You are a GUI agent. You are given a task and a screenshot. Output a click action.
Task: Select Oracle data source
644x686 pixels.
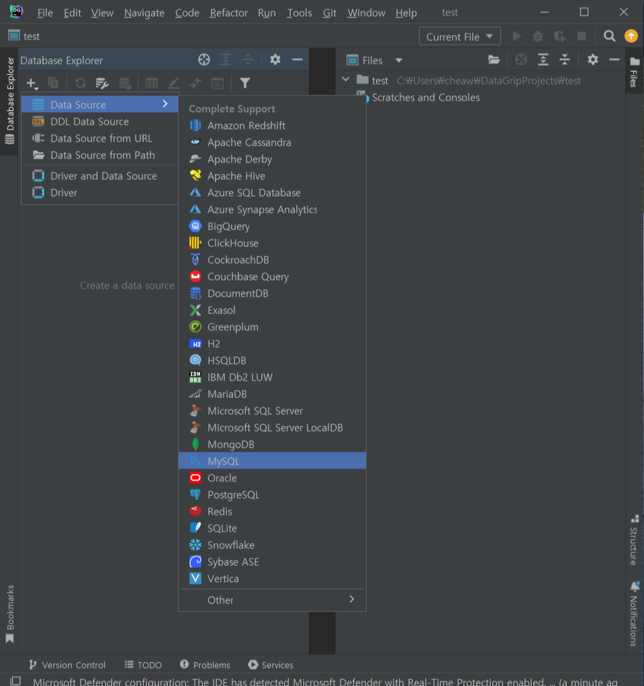click(x=273, y=478)
